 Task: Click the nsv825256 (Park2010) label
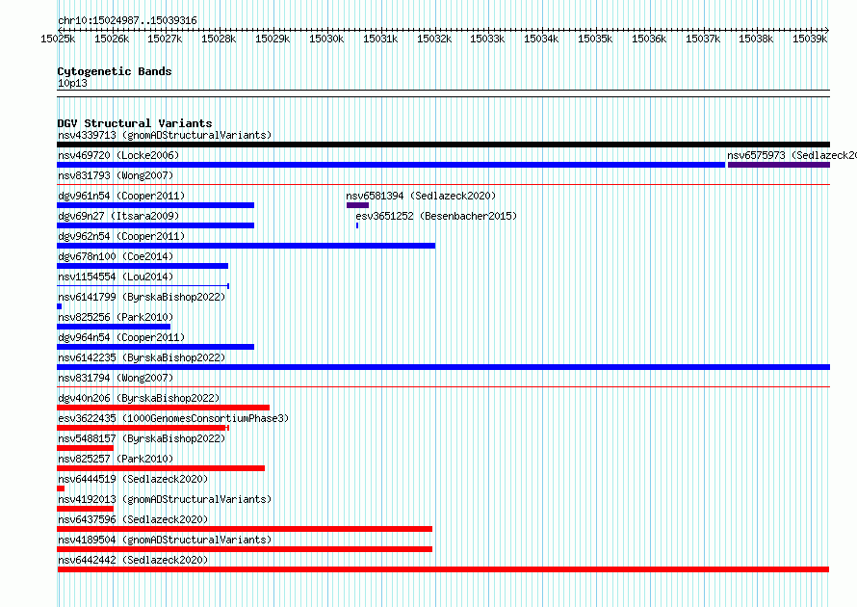(x=116, y=317)
